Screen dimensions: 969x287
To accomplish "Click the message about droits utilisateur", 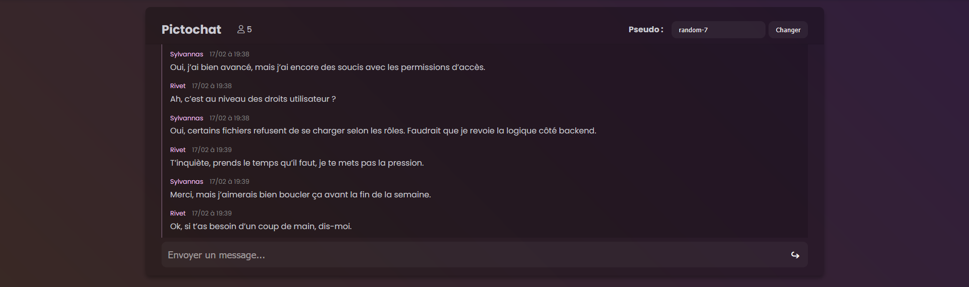I will (253, 99).
